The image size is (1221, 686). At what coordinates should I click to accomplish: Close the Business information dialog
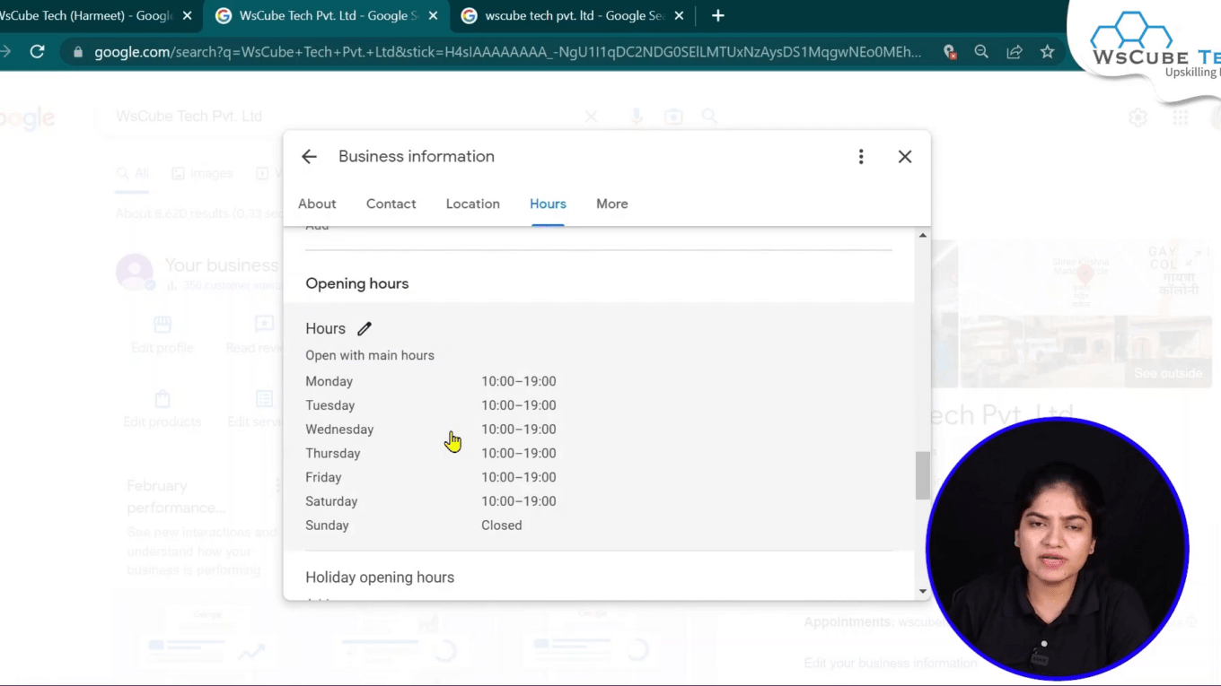pyautogui.click(x=905, y=157)
